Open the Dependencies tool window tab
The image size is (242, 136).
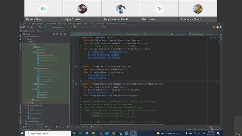point(96,127)
